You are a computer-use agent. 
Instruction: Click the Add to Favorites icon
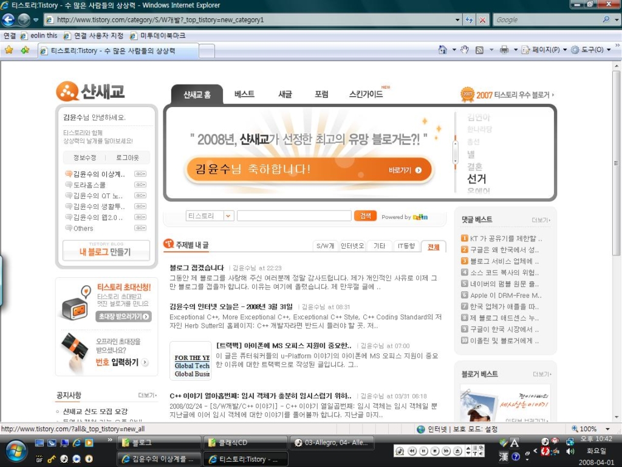point(25,50)
